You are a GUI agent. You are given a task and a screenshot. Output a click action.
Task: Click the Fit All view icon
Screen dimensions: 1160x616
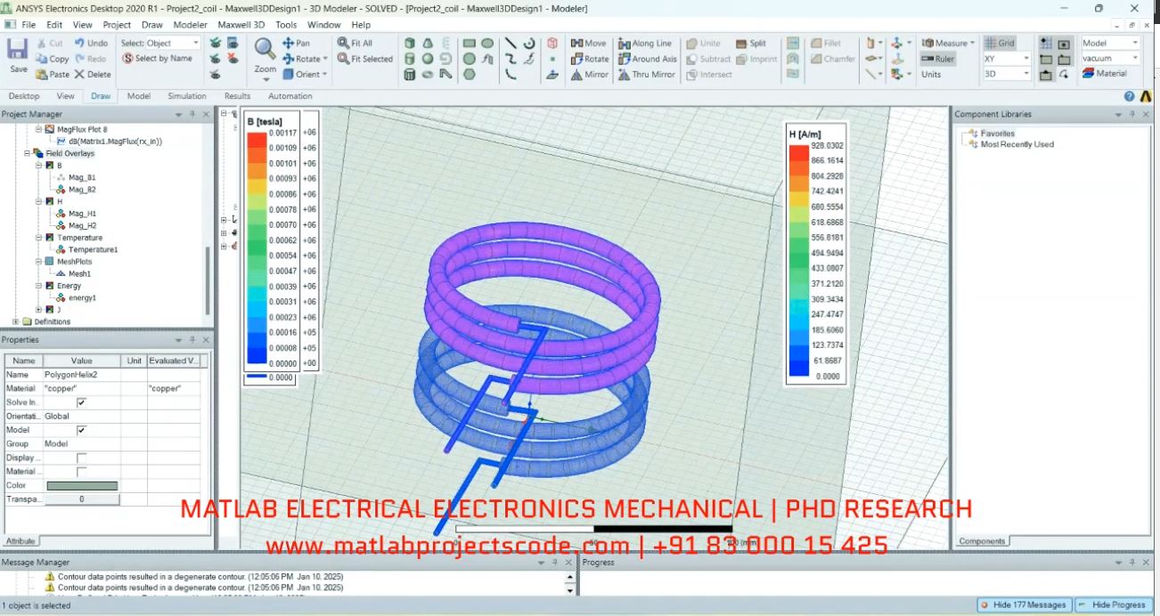[344, 43]
